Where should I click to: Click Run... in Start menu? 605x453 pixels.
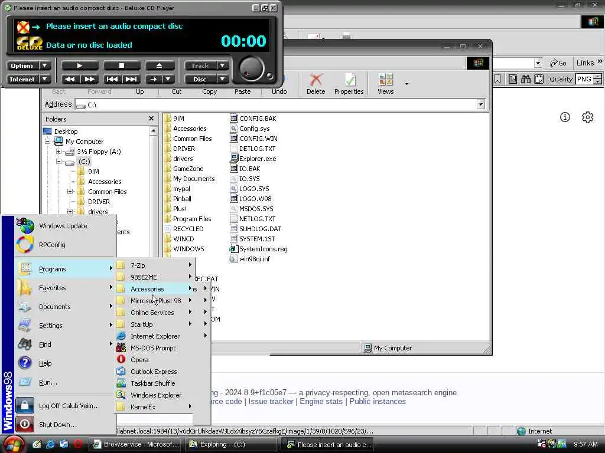(x=66, y=382)
